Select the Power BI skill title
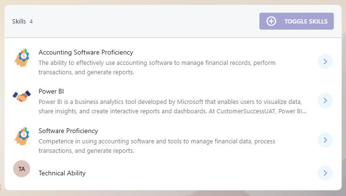Screen dimensions: 346x196 (x=51, y=91)
